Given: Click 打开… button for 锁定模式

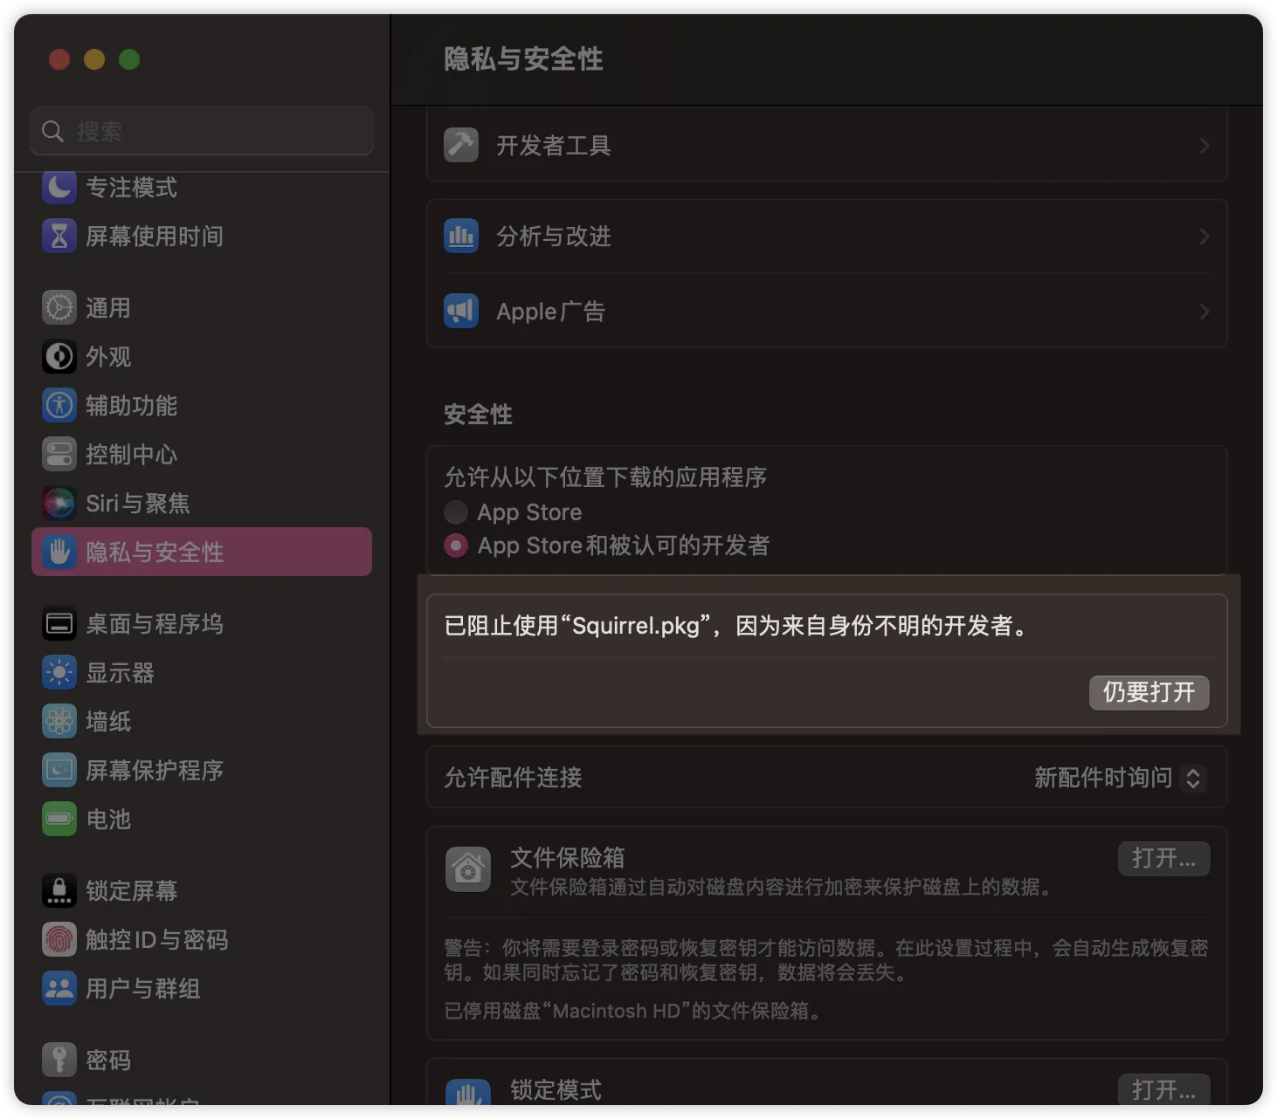Looking at the screenshot, I should 1164,1089.
